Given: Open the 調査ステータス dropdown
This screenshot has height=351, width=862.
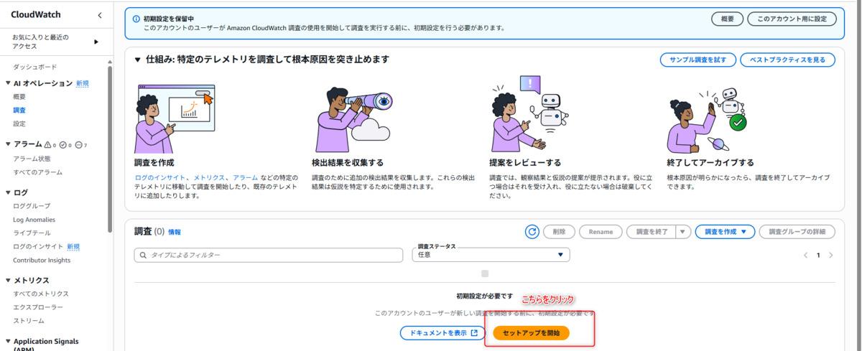Looking at the screenshot, I should tap(491, 255).
